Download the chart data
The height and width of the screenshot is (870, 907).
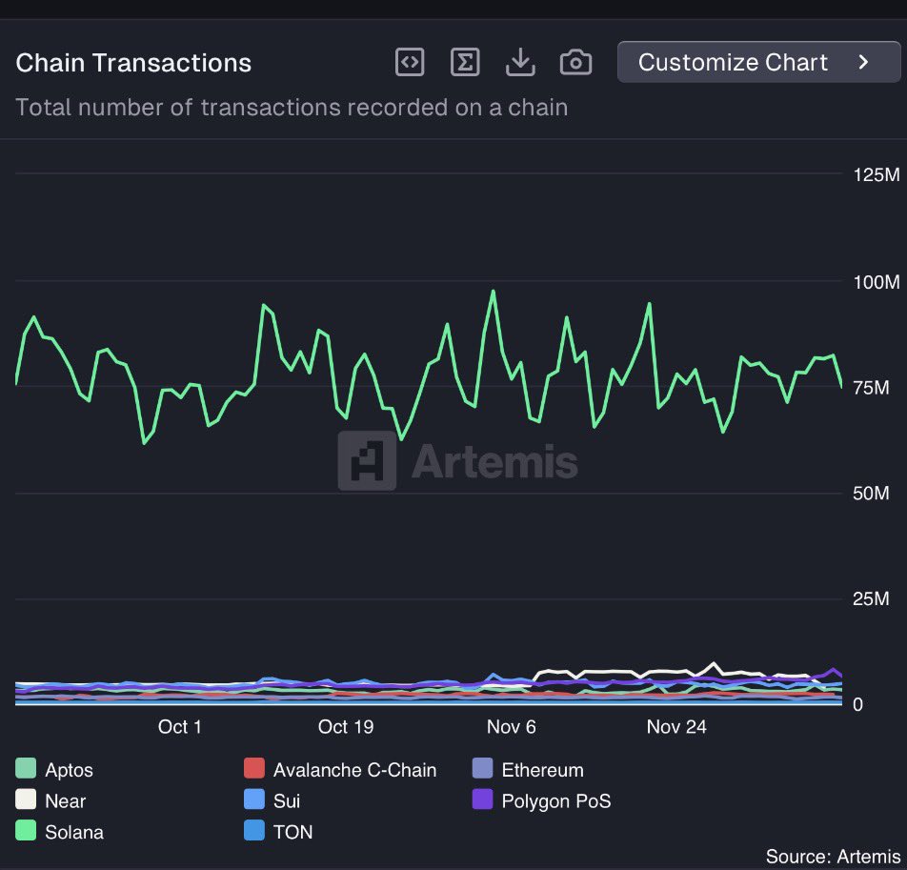[x=519, y=63]
